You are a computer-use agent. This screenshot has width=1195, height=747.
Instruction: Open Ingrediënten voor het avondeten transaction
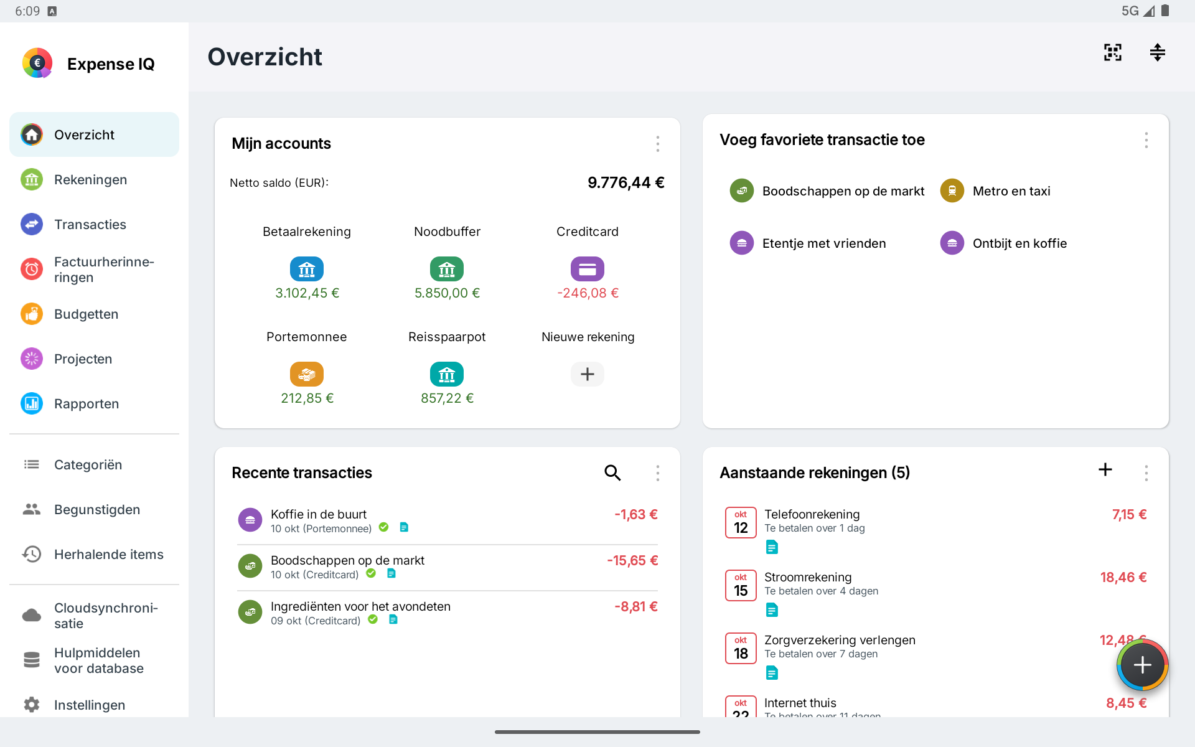click(447, 613)
